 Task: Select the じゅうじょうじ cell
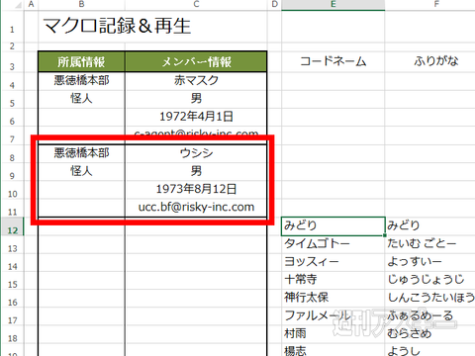pos(430,281)
